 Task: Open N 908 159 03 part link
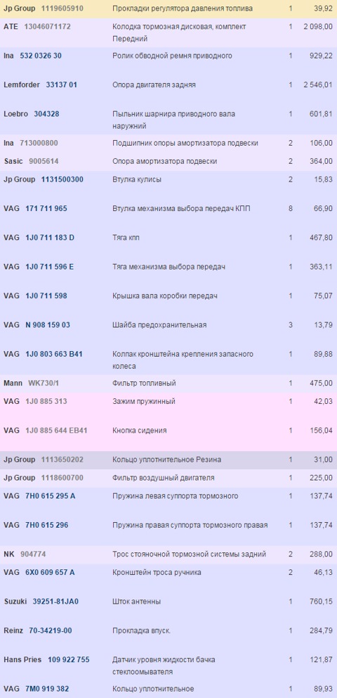[x=48, y=325]
